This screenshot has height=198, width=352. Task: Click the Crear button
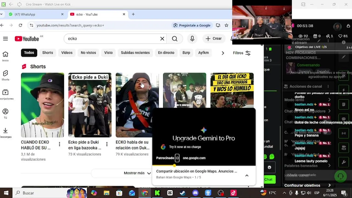click(x=214, y=39)
